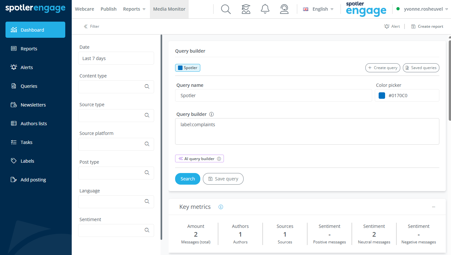Click the info icon next to Key metrics
This screenshot has height=255, width=451.
221,207
